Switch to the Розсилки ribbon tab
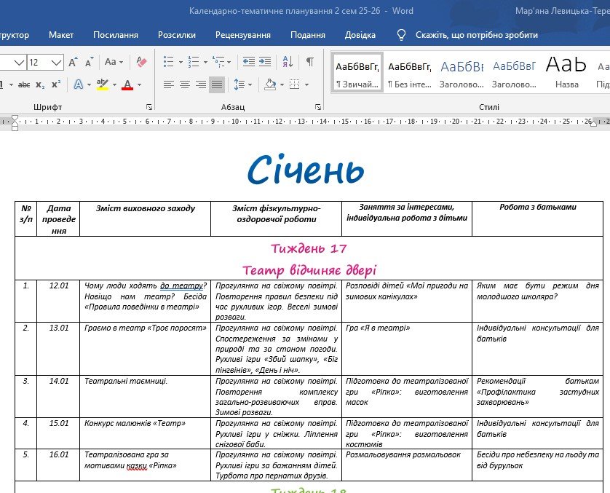 (177, 35)
